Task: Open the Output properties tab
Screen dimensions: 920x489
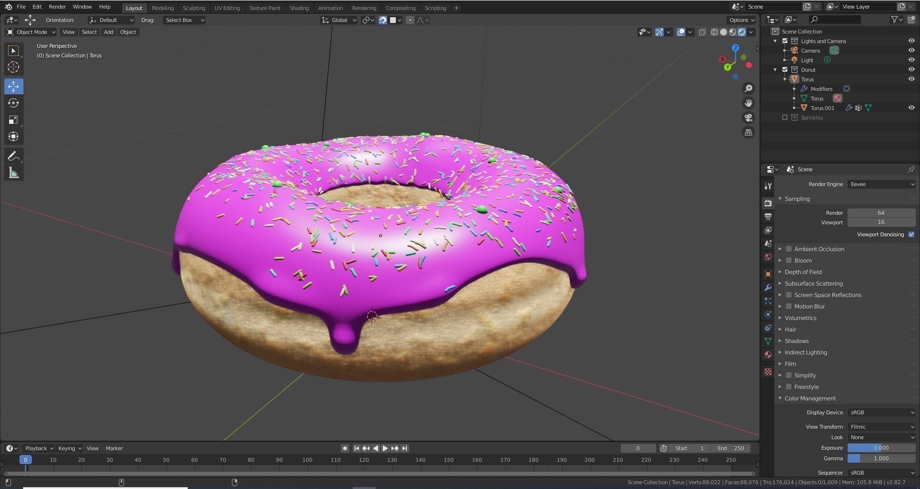Action: (x=768, y=217)
